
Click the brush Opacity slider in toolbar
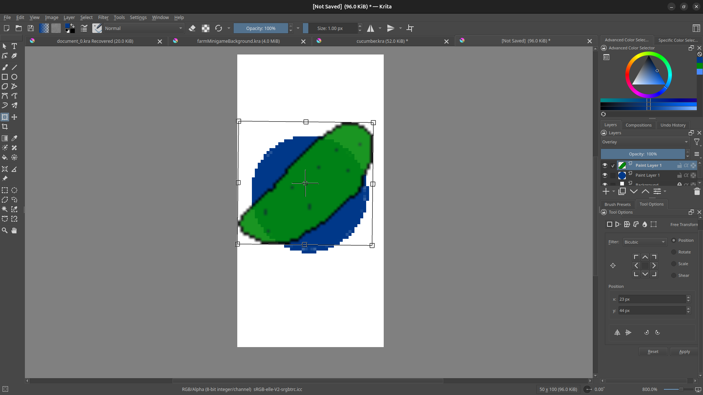coord(261,28)
